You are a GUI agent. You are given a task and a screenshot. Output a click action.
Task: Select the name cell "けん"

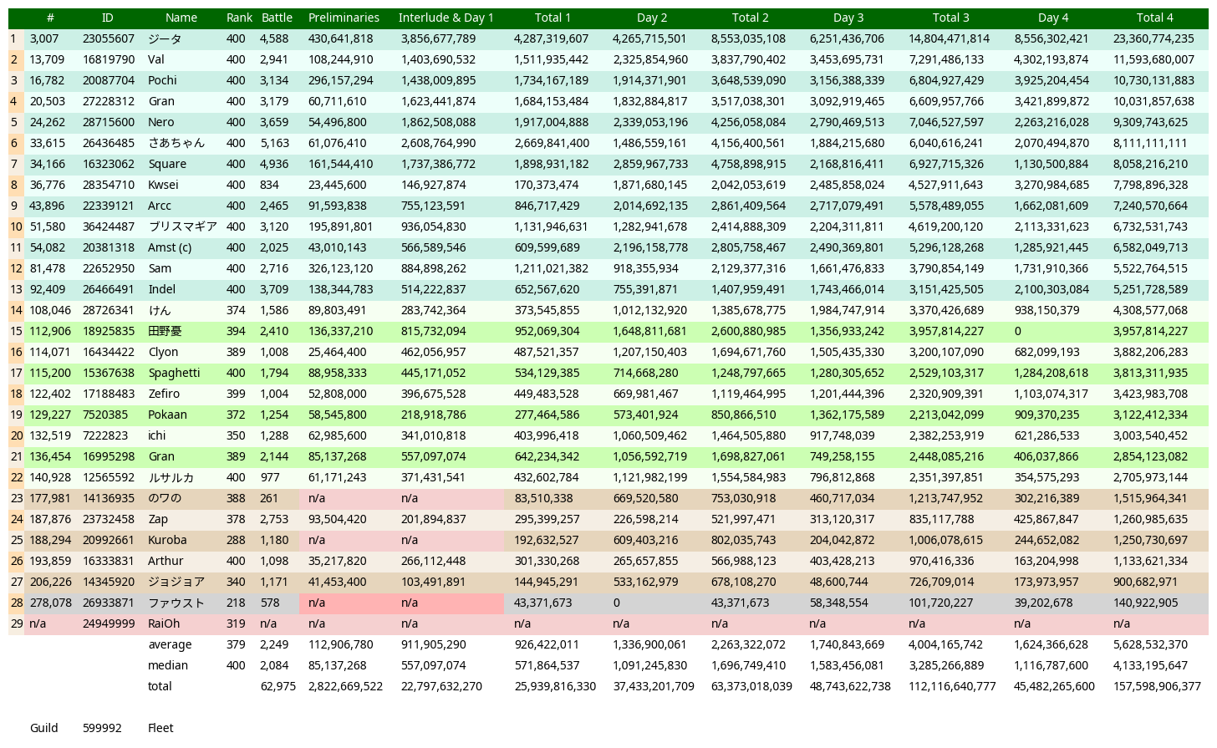point(160,310)
